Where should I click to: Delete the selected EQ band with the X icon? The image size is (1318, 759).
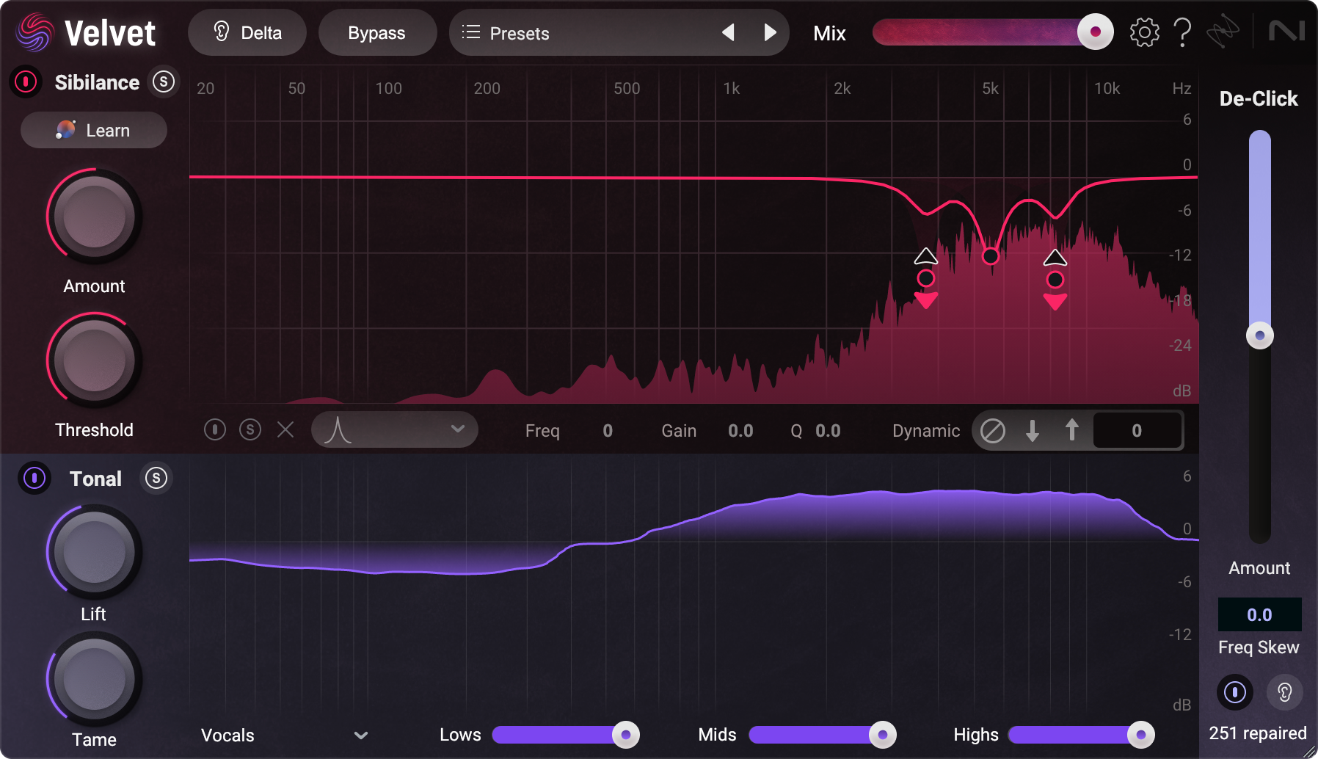point(285,430)
